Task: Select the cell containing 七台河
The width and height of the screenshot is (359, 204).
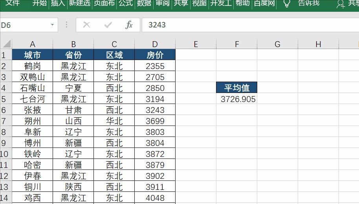Action: tap(33, 99)
